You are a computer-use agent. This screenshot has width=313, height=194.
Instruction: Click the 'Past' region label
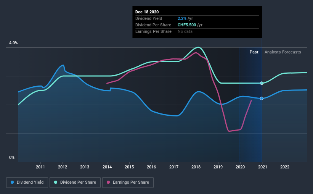coord(254,52)
